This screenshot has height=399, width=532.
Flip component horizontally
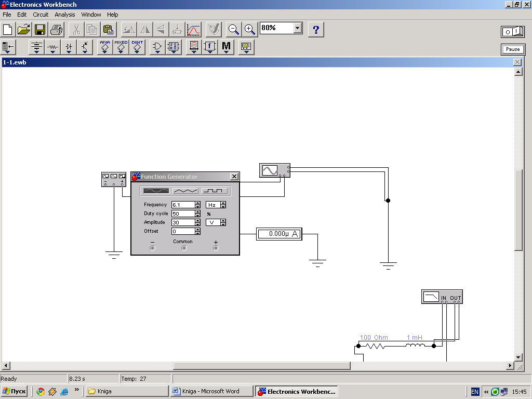pyautogui.click(x=145, y=30)
